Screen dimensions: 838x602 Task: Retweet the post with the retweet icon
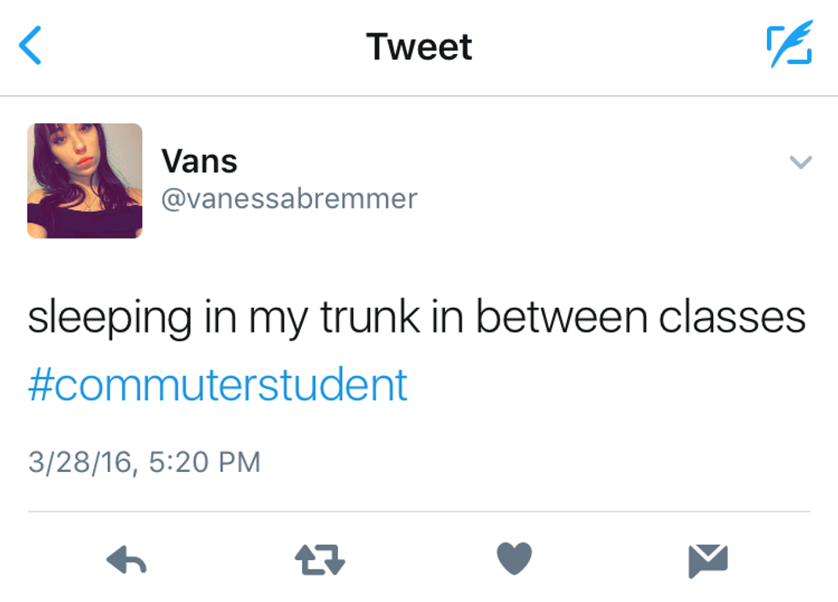(320, 560)
